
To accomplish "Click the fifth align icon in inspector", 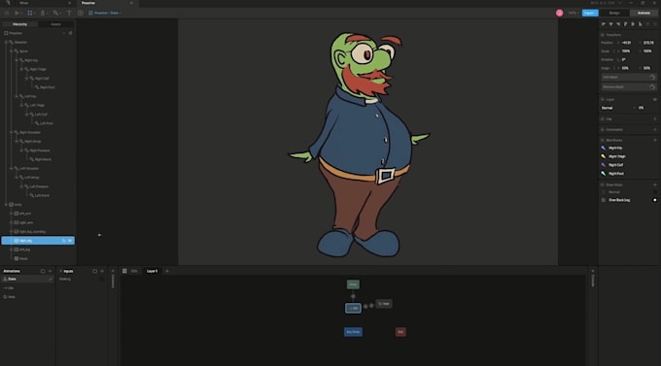I will pos(633,24).
